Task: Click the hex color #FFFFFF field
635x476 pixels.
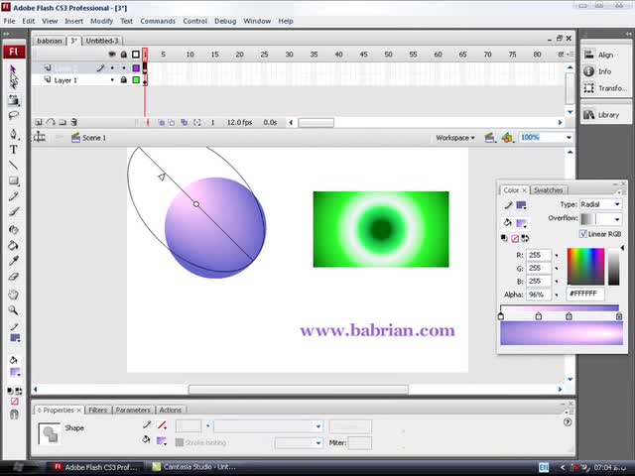Action: coord(585,294)
